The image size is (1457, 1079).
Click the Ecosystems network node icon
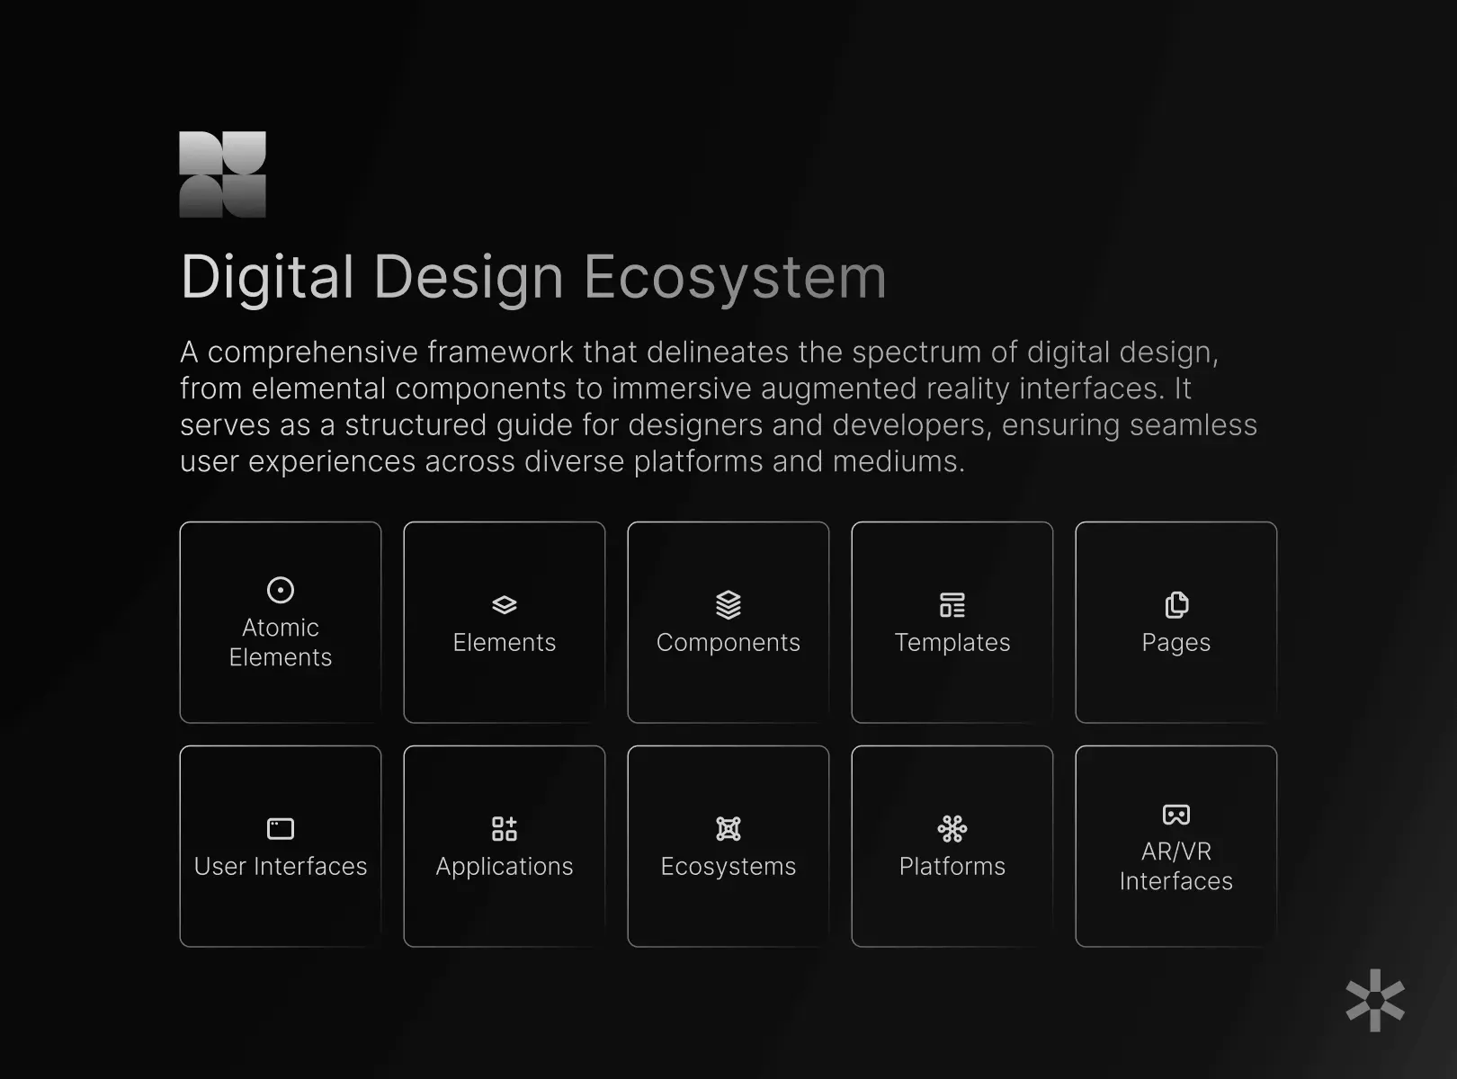[728, 828]
